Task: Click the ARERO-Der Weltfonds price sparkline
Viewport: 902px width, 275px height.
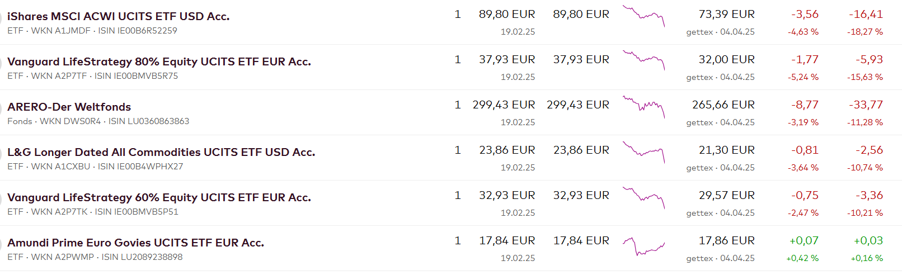Action: (643, 106)
